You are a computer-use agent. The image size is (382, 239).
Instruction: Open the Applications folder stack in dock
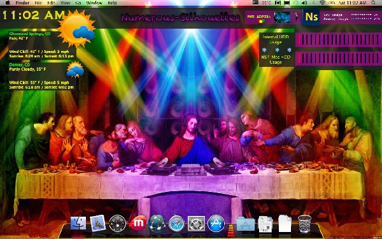(x=246, y=224)
